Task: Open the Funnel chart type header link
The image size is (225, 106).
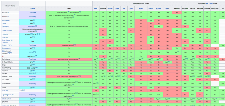Action: [x=158, y=8]
